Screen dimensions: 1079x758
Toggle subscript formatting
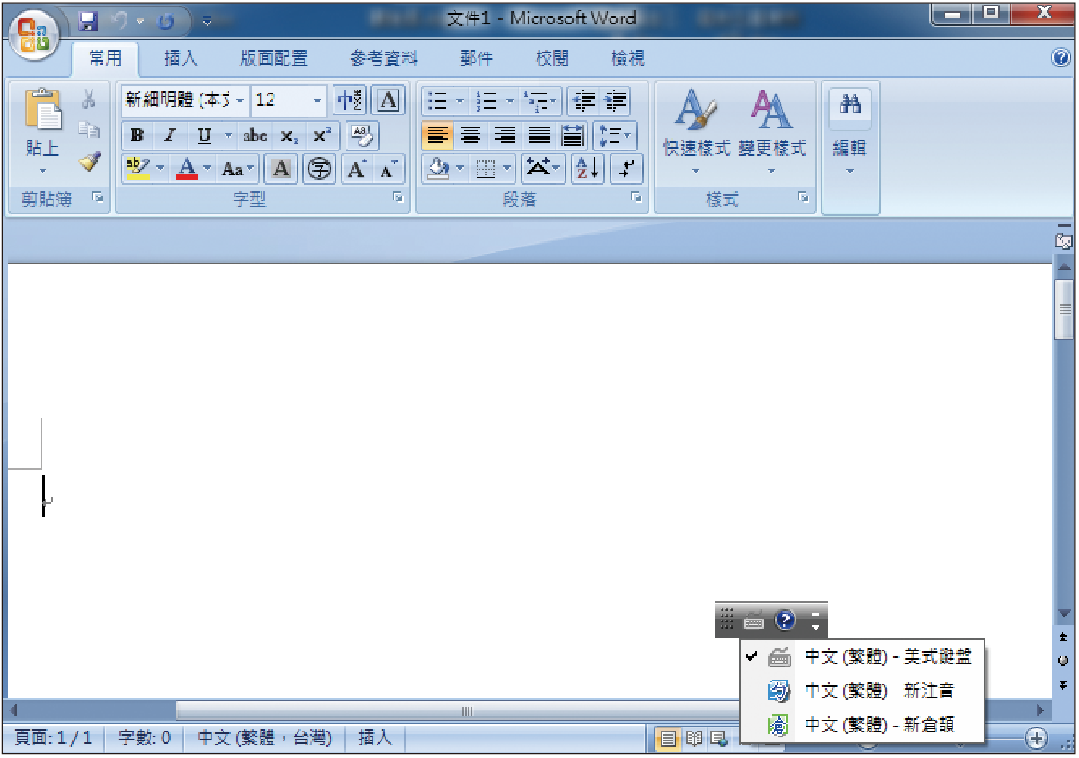click(x=288, y=136)
